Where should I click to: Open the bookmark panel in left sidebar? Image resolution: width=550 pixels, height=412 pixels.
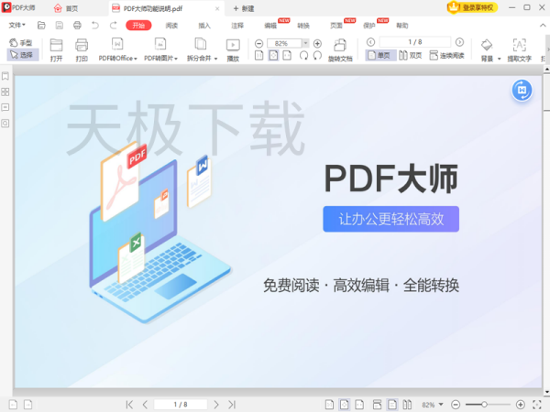[6, 77]
